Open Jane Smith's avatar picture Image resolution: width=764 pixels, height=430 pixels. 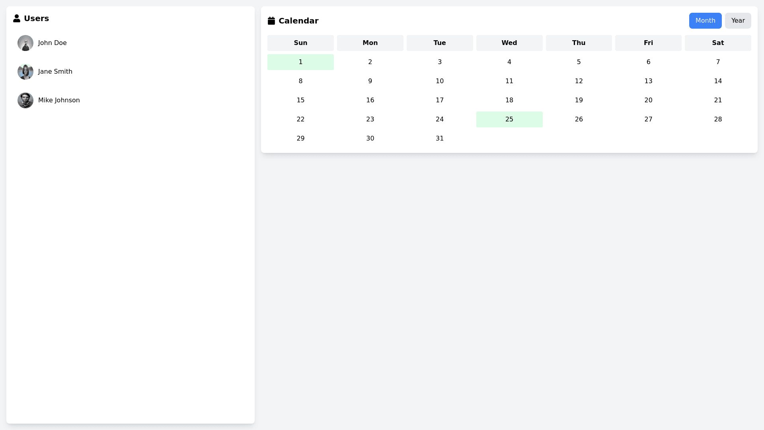pyautogui.click(x=25, y=72)
